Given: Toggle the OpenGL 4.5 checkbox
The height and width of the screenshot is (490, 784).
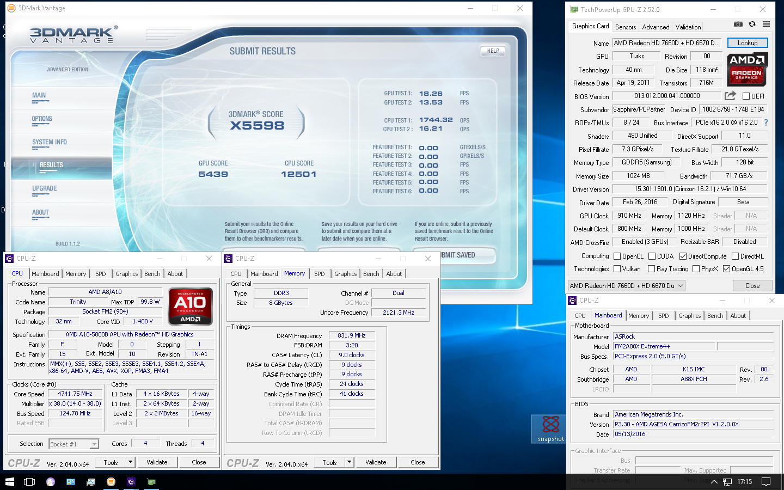Looking at the screenshot, I should (x=726, y=269).
